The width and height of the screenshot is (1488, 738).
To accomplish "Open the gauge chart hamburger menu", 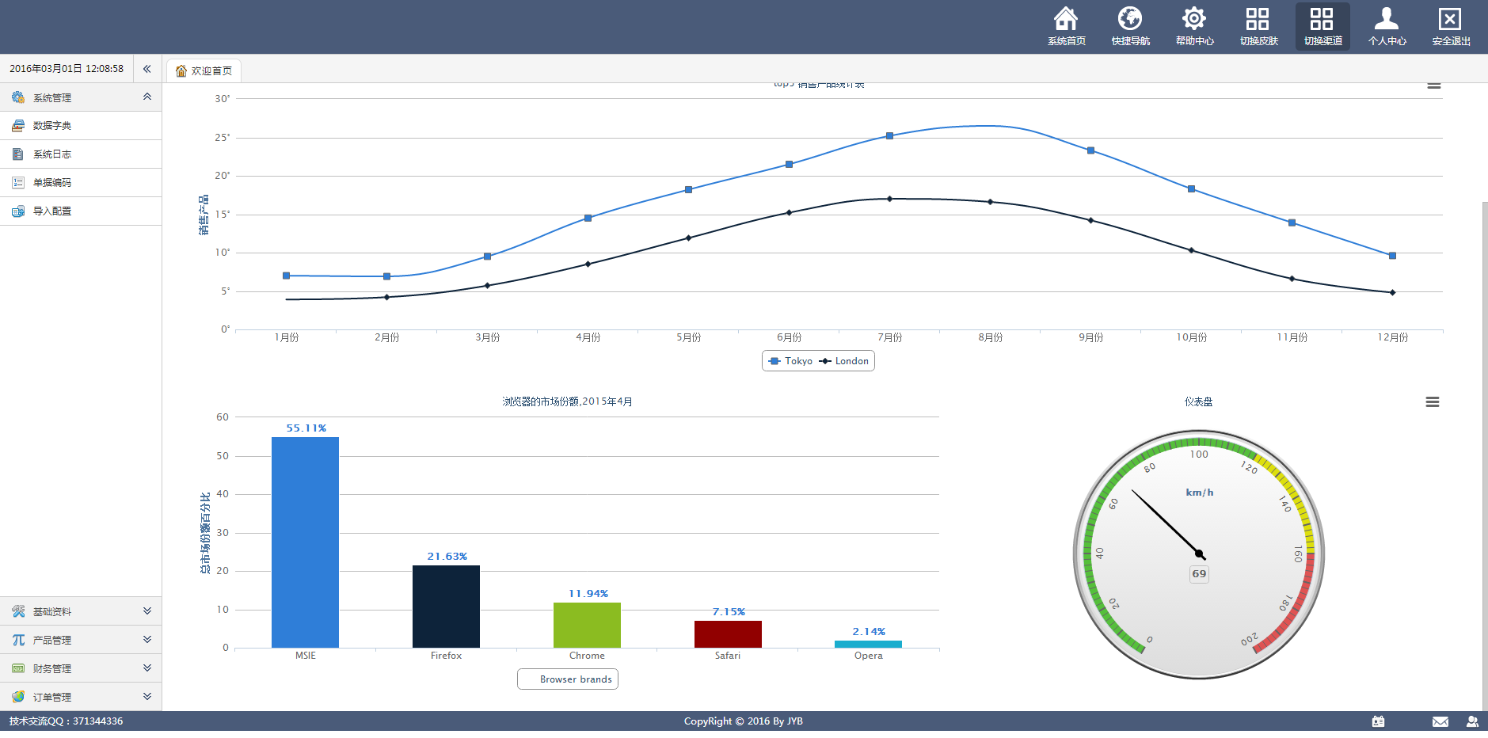I will point(1432,402).
